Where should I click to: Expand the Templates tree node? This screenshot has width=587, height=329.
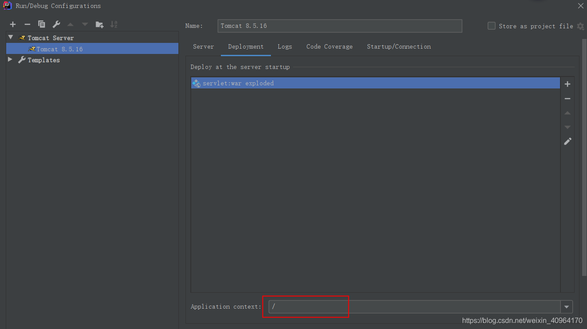pos(10,59)
